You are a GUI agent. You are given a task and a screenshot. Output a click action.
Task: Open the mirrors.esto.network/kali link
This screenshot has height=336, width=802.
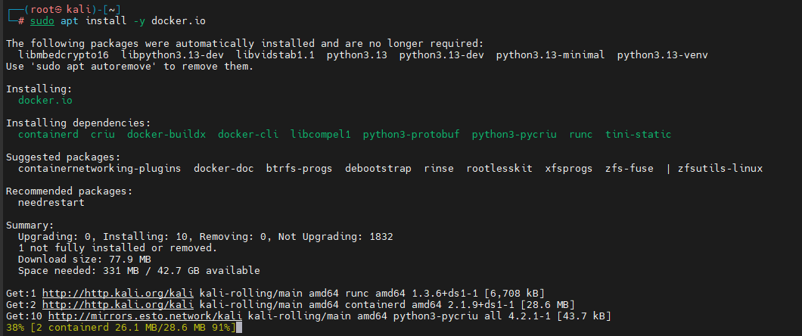(145, 316)
